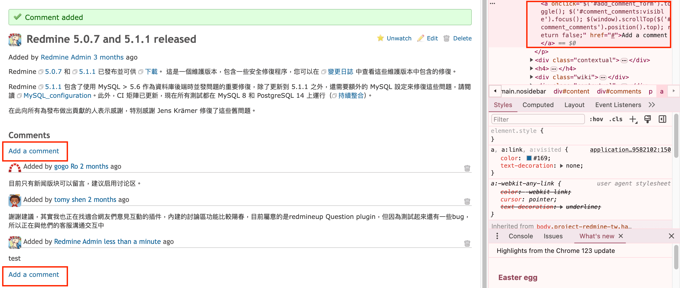The width and height of the screenshot is (680, 288).
Task: Open the #169 color swatch picker
Action: pos(529,158)
